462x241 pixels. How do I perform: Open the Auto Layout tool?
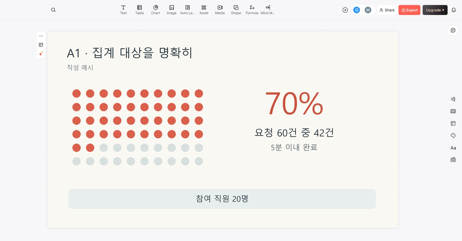(188, 10)
